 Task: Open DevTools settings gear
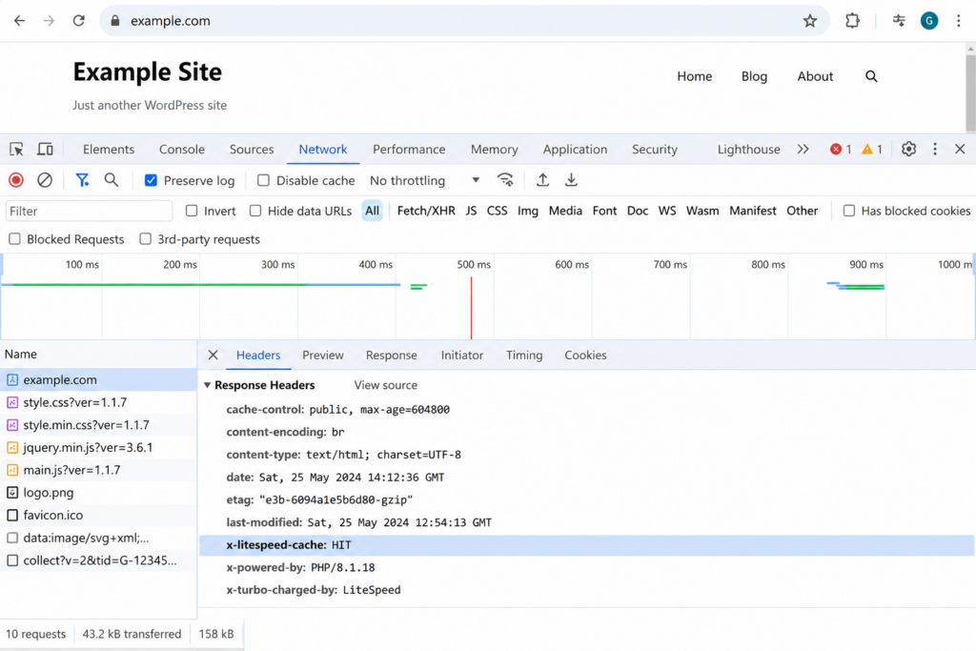click(x=908, y=150)
